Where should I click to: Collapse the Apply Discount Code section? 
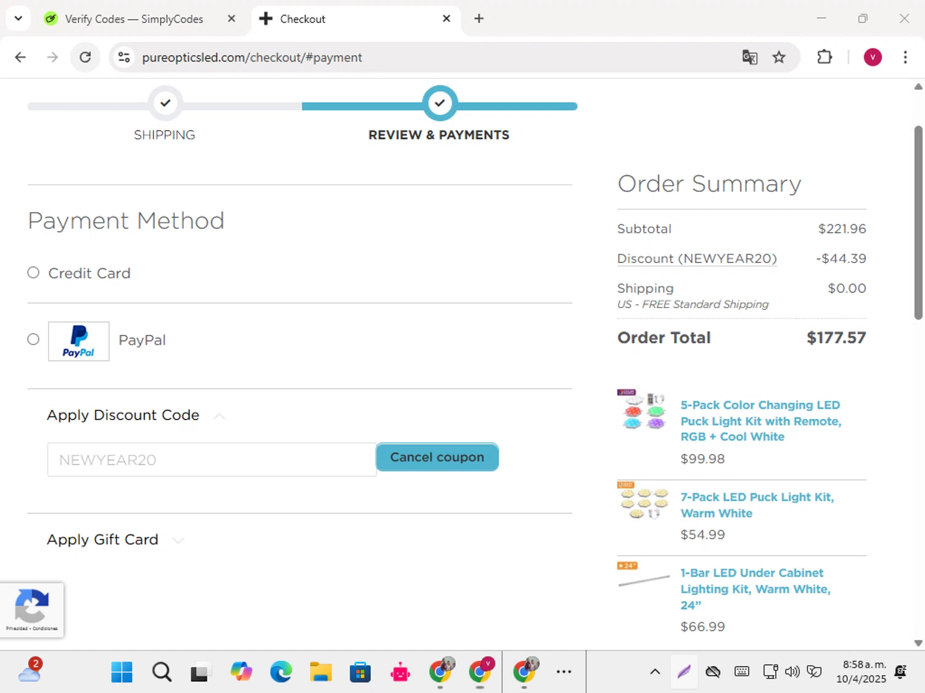click(x=219, y=416)
